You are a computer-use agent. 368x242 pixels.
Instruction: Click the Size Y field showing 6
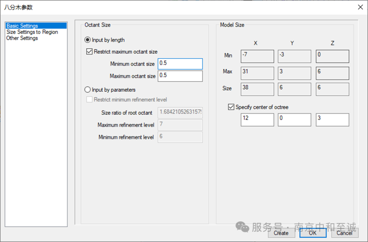(294, 89)
